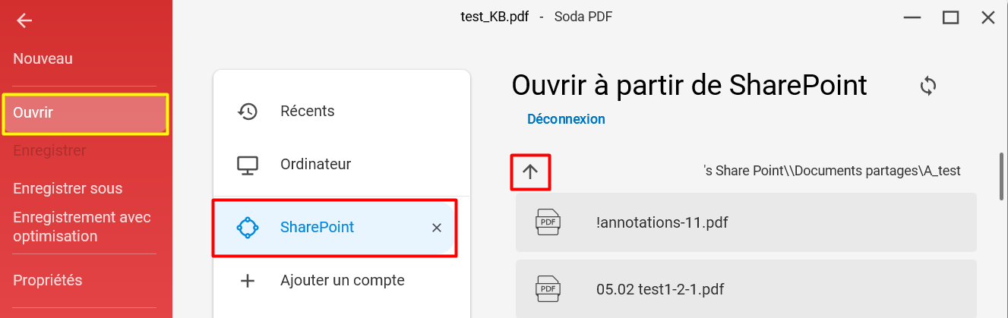Click the back arrow in the red sidebar
The height and width of the screenshot is (318, 1008).
(24, 20)
